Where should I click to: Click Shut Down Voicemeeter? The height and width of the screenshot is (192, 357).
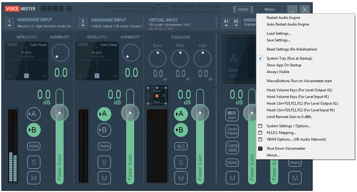click(x=286, y=148)
